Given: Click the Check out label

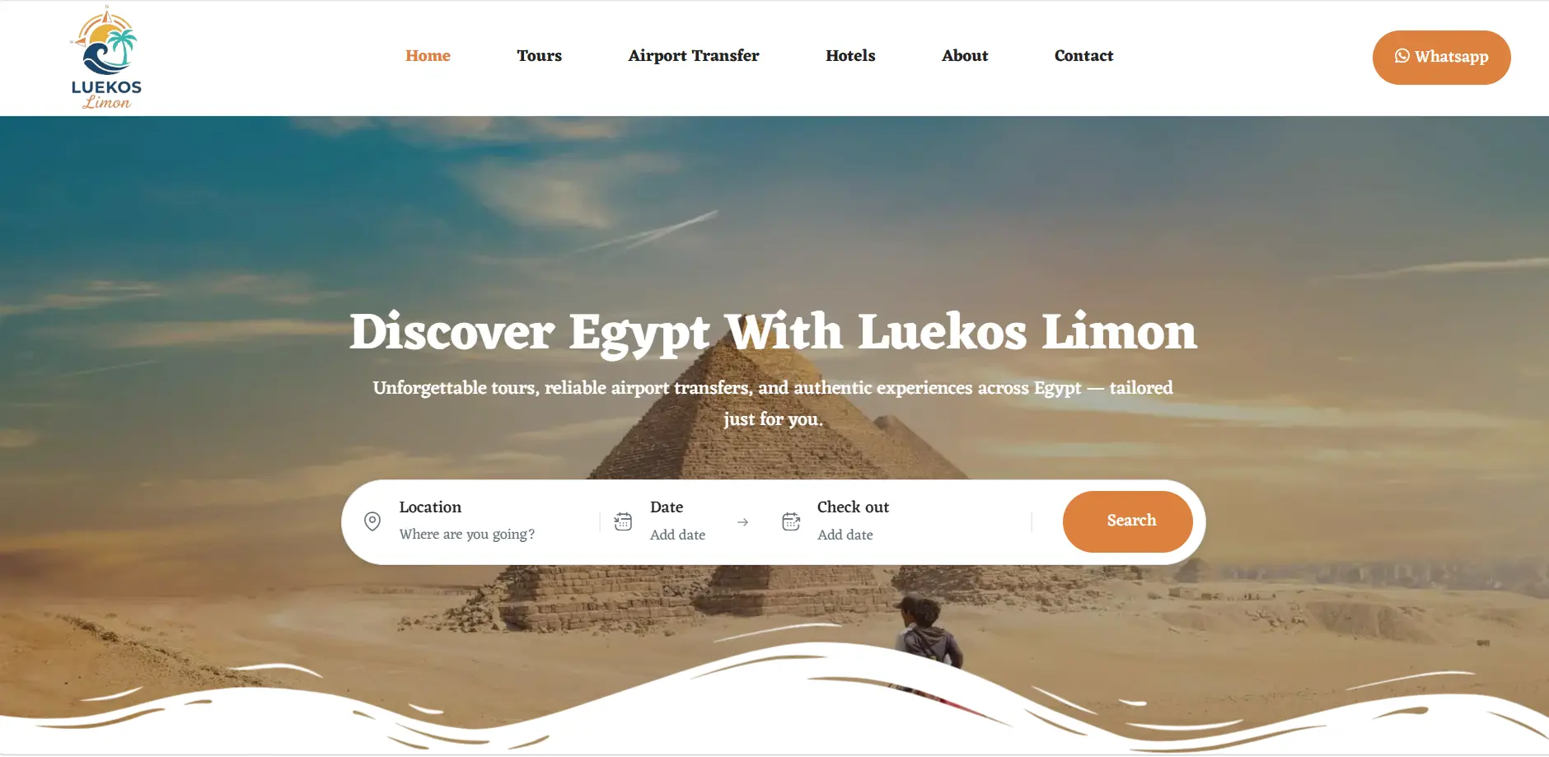Looking at the screenshot, I should [853, 507].
